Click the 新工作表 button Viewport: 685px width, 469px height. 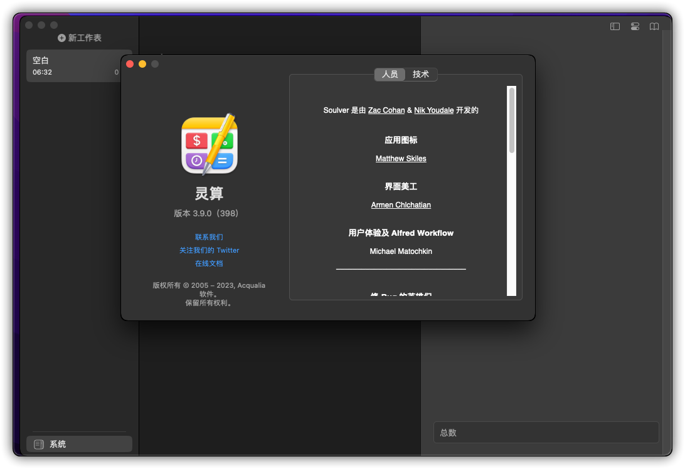[x=80, y=38]
